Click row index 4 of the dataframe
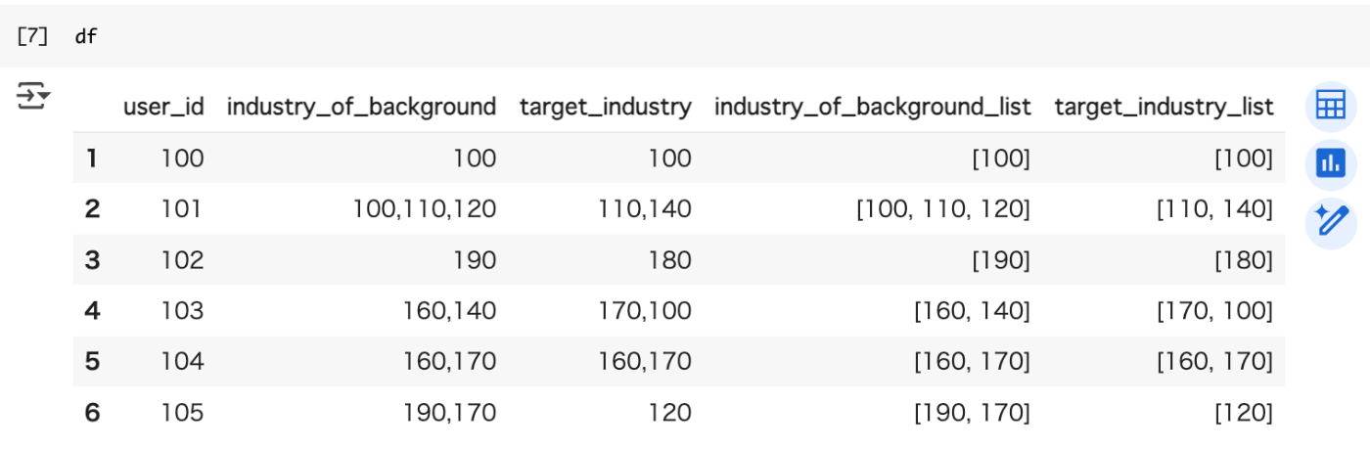This screenshot has height=449, width=1370. pos(92,311)
